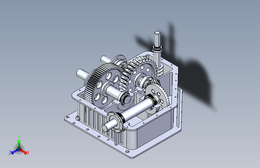
Task: Select the large spur gear with teeth
Action: [104, 85]
